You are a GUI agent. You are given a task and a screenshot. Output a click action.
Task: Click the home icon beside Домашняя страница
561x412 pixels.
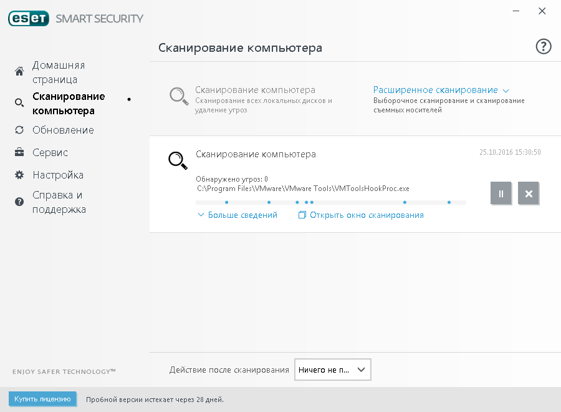point(19,71)
